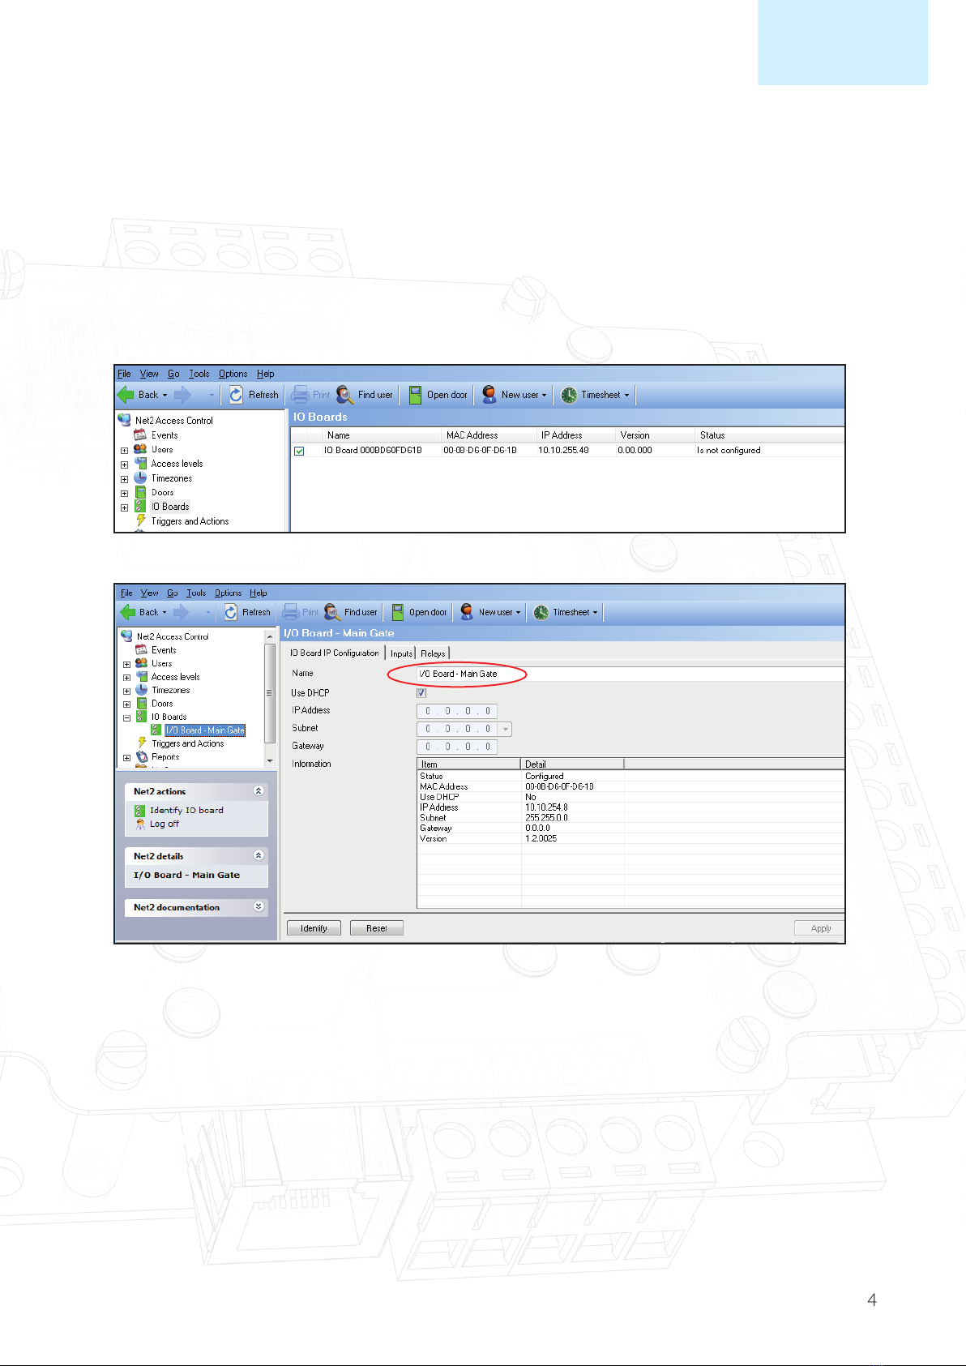Click the Refresh icon in the IO Boards list window

coord(236,395)
